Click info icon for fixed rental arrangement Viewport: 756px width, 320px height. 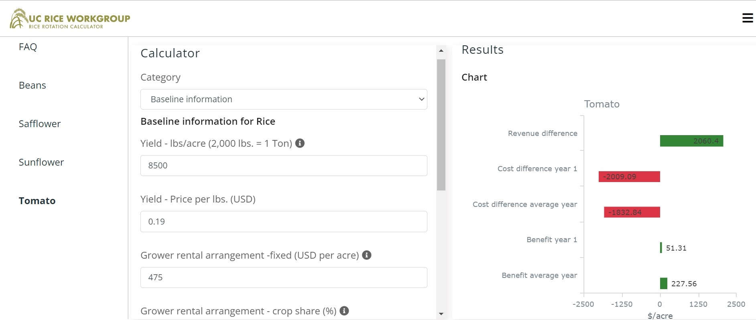[366, 255]
